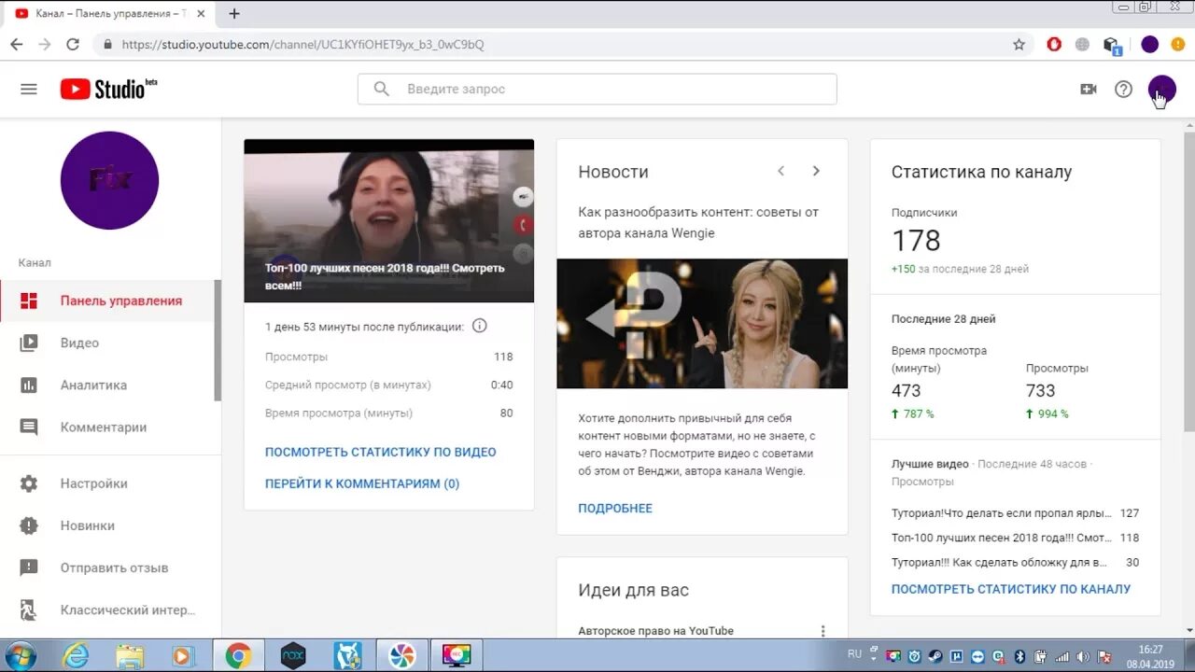This screenshot has width=1195, height=672.
Task: Click ПОДРОБНЕЕ link in news card
Action: tap(615, 509)
